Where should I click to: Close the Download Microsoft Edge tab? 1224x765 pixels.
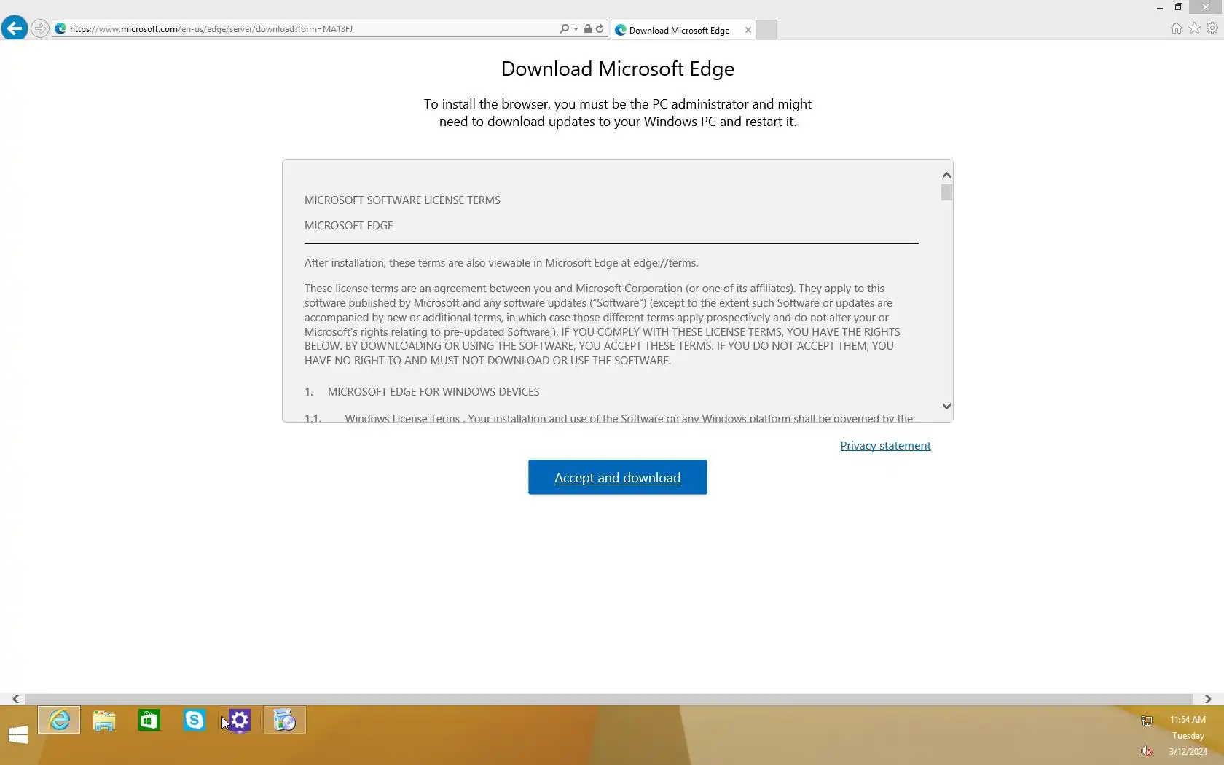tap(748, 30)
